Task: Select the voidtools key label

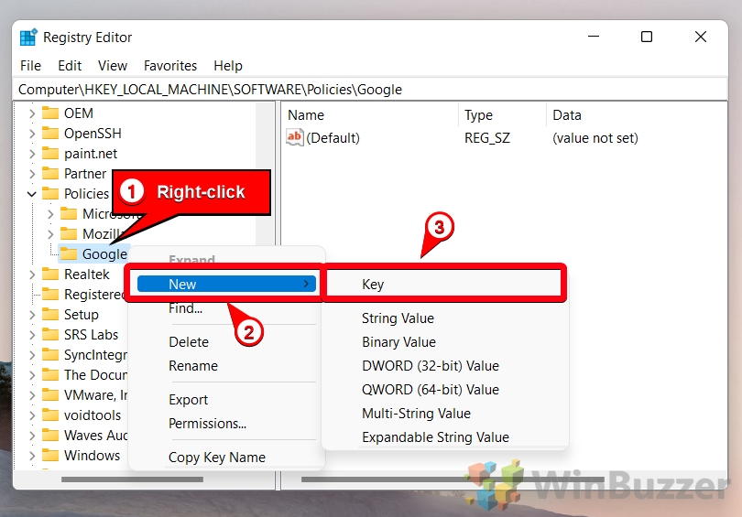Action: coord(93,415)
